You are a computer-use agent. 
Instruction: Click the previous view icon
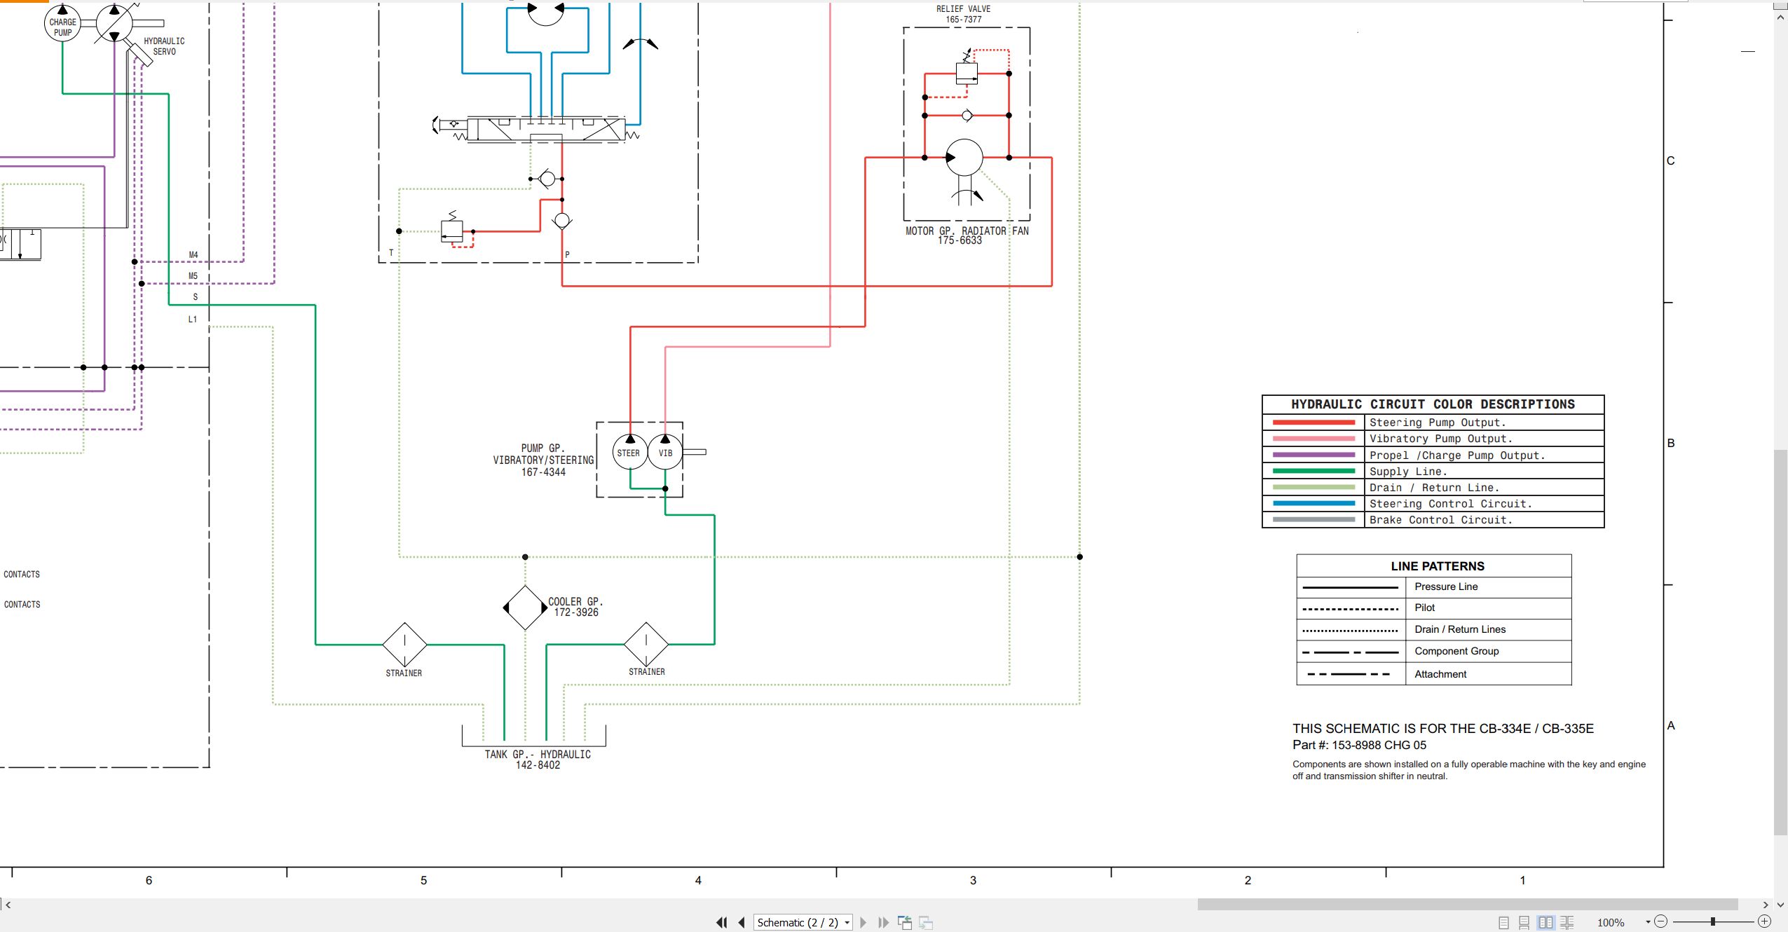pos(905,922)
